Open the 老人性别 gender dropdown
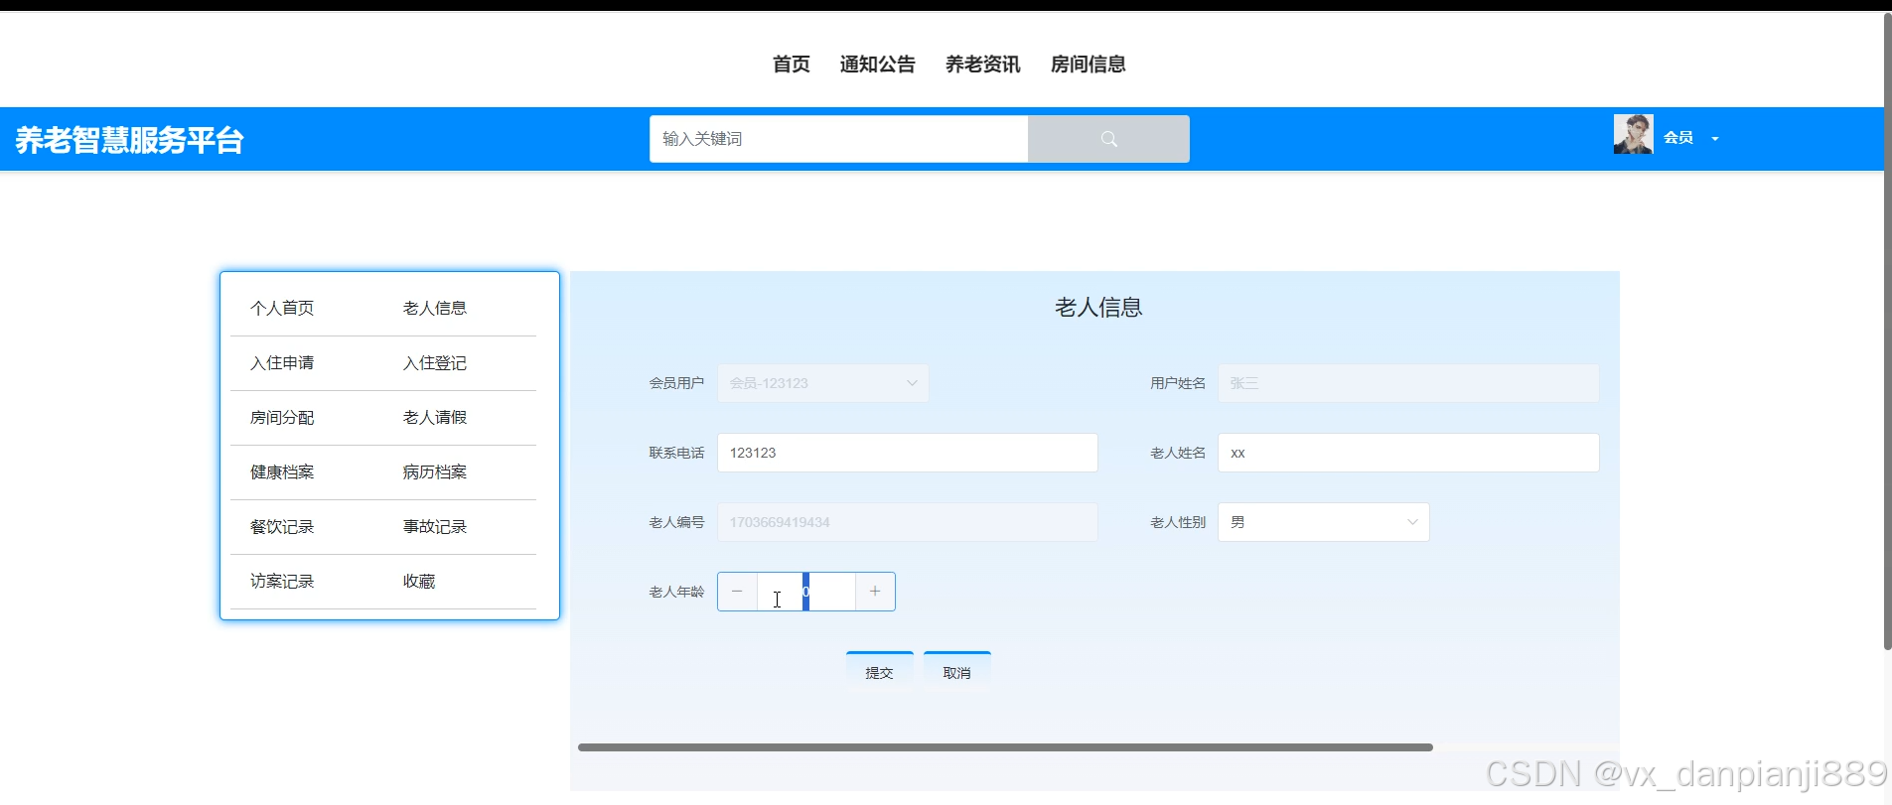The width and height of the screenshot is (1892, 805). click(x=1324, y=522)
